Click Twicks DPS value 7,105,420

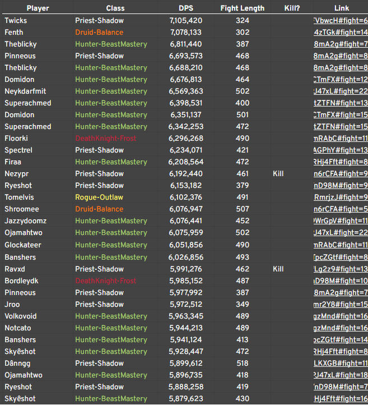tap(186, 21)
